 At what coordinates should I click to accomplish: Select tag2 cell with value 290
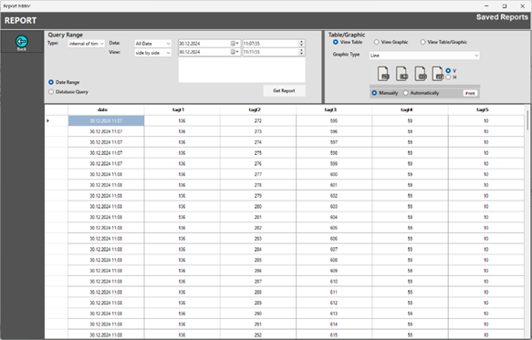(258, 314)
